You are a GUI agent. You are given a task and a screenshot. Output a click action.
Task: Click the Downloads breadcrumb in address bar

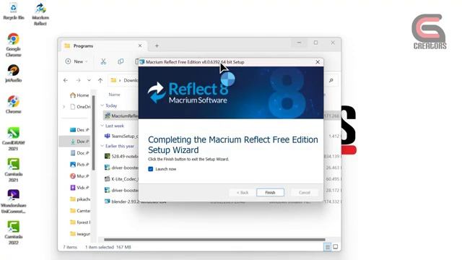click(131, 80)
